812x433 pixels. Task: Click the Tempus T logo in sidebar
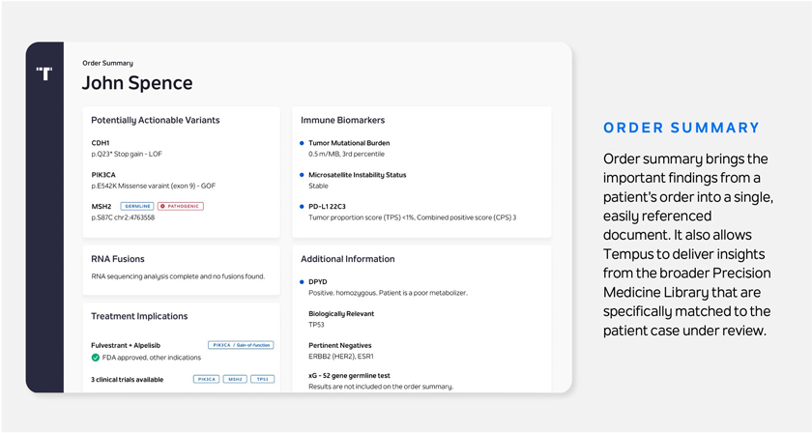44,73
